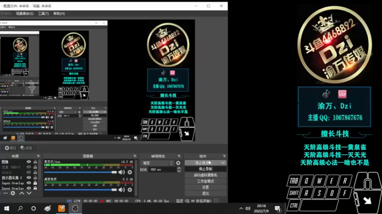Mute the 麦克风/Aux speaker icon

tap(122, 172)
